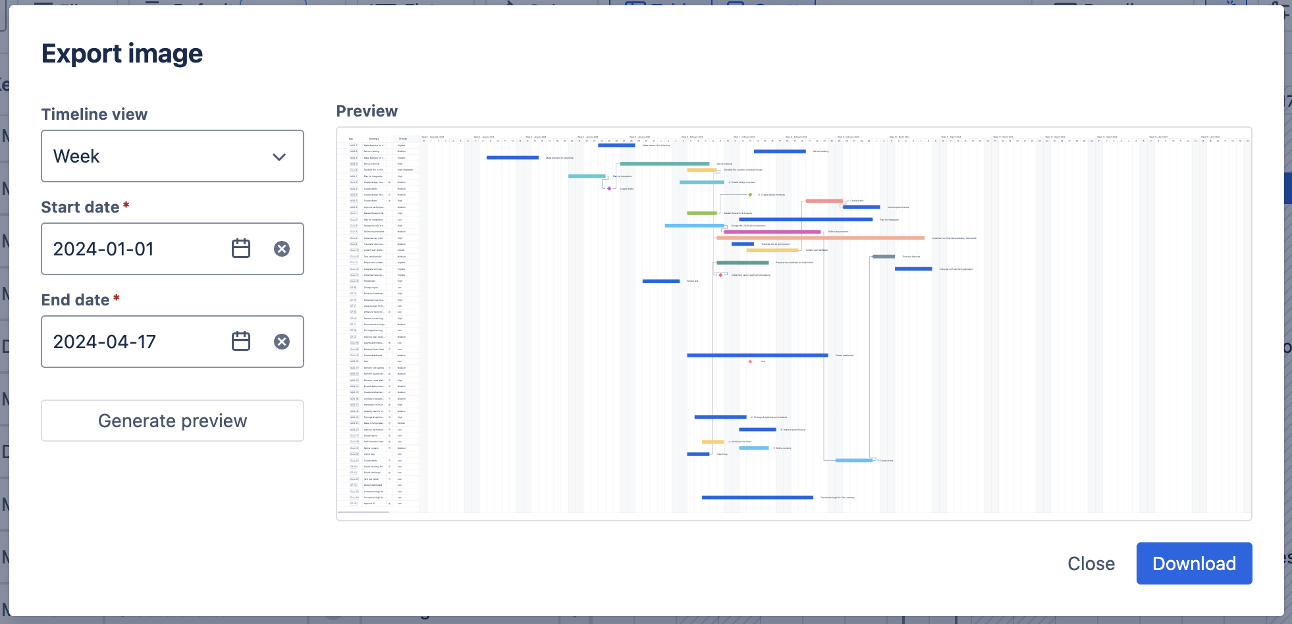Clear the Start date value
Viewport: 1292px width, 624px height.
(x=282, y=249)
